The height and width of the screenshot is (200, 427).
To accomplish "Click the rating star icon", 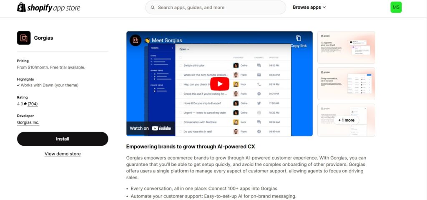I will tap(25, 104).
